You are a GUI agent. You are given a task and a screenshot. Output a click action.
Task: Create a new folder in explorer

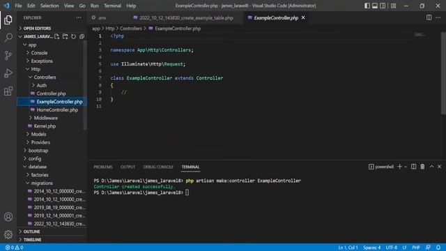[65, 36]
